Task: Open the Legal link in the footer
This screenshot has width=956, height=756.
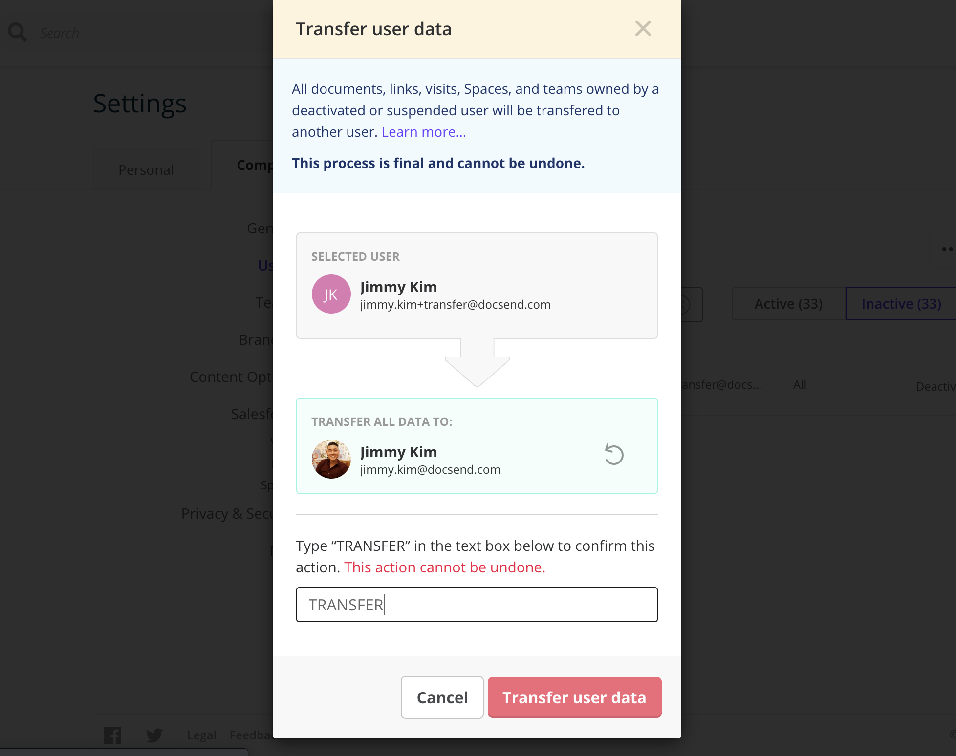Action: [201, 735]
